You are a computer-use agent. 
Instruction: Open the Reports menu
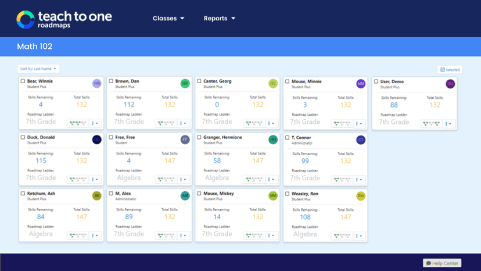[219, 19]
